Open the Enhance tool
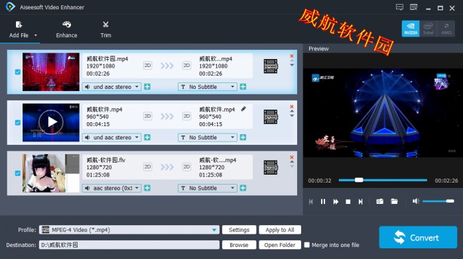463x259 pixels. pyautogui.click(x=66, y=30)
